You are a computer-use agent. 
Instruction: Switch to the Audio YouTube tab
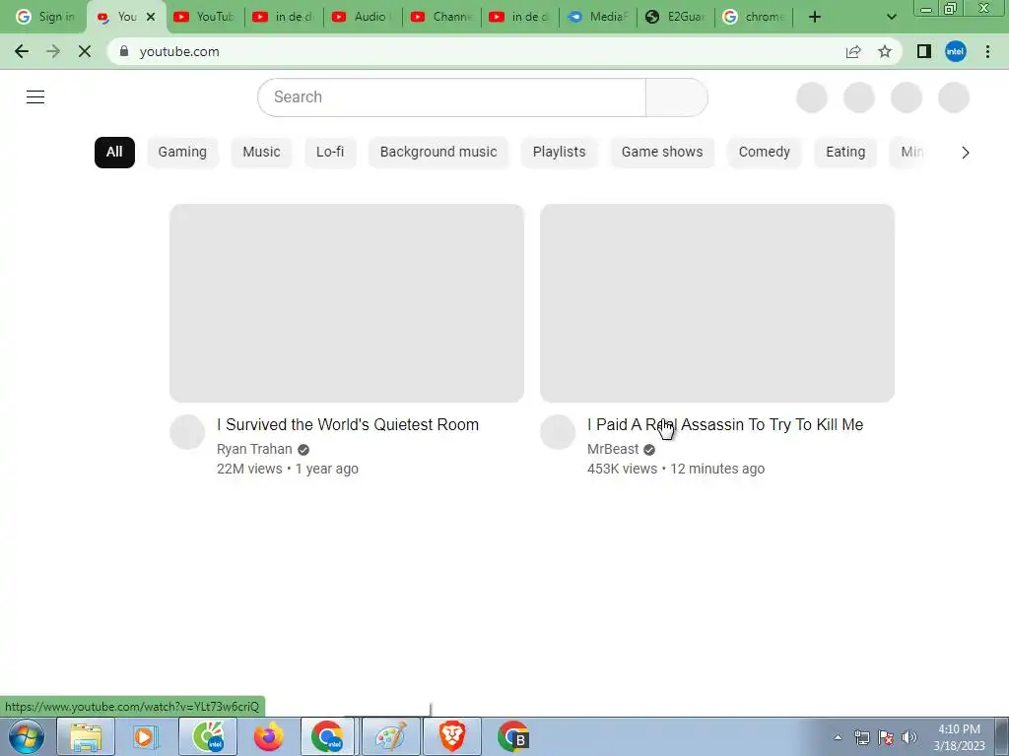[362, 17]
